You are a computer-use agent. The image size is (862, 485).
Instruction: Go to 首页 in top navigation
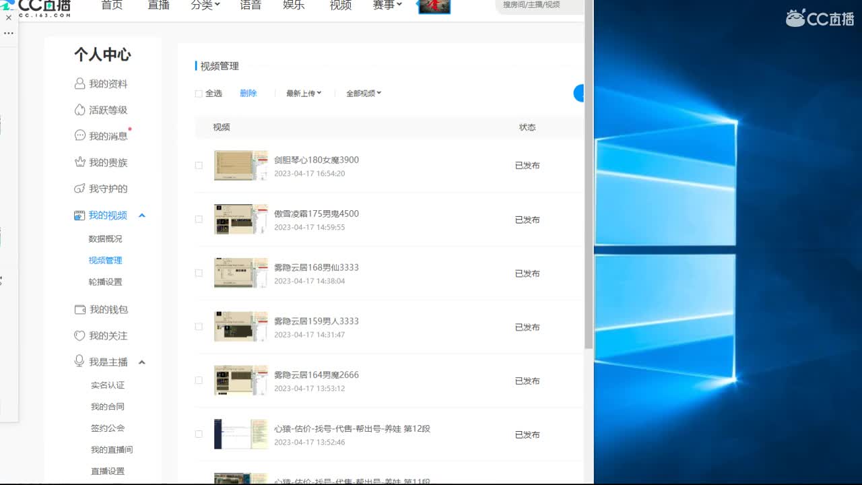(112, 5)
